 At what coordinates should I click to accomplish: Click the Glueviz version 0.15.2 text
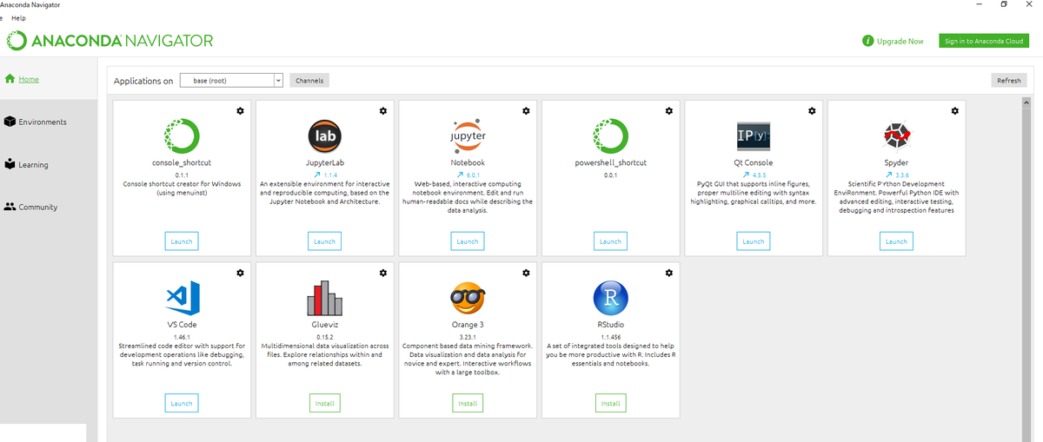tap(325, 337)
